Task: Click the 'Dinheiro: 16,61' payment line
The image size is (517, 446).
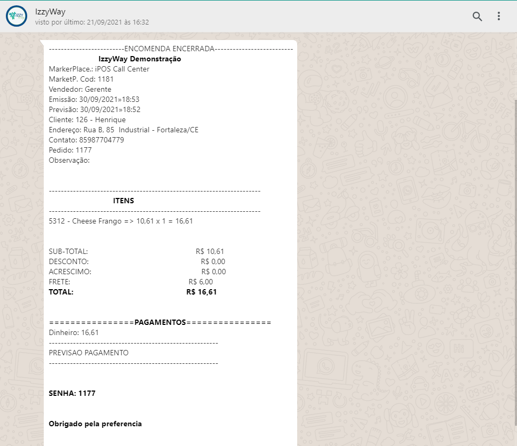Action: 74,332
